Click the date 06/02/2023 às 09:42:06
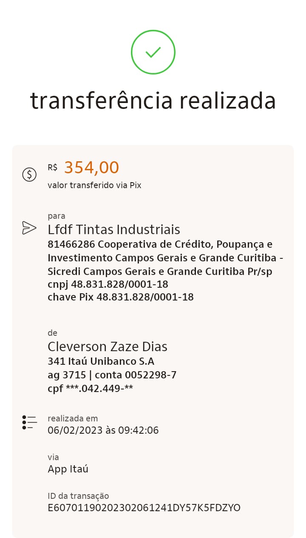This screenshot has height=538, width=306. click(x=103, y=430)
